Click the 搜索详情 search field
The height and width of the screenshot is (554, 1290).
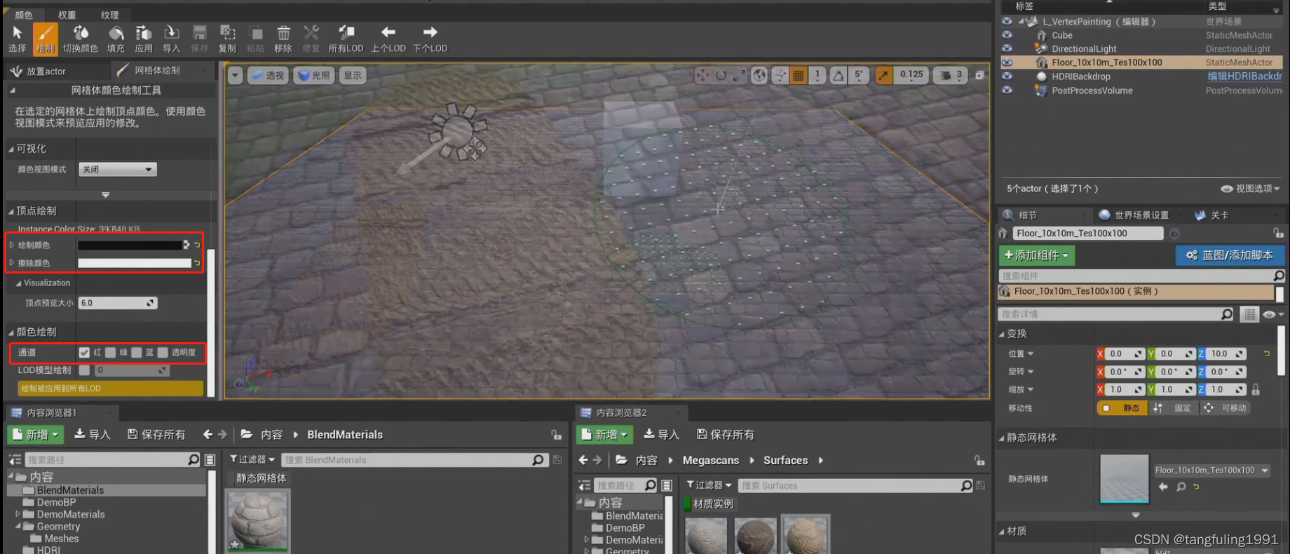tap(1115, 314)
